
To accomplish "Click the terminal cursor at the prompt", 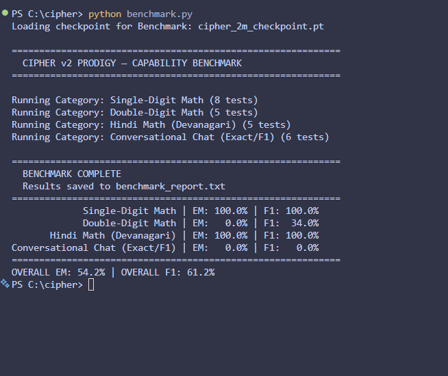I will coord(91,285).
